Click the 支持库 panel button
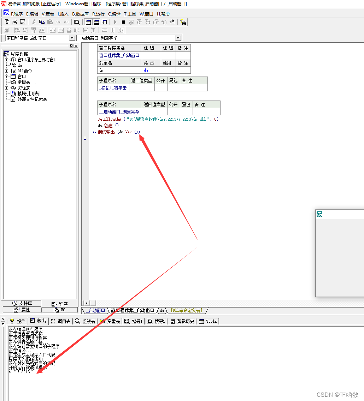The height and width of the screenshot is (401, 364). pyautogui.click(x=22, y=303)
